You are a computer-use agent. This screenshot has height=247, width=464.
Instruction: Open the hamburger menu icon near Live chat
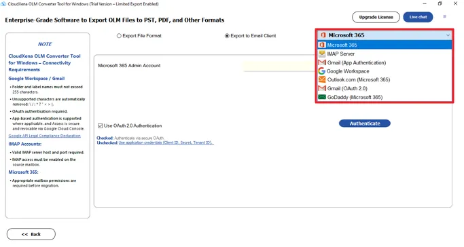pyautogui.click(x=444, y=16)
